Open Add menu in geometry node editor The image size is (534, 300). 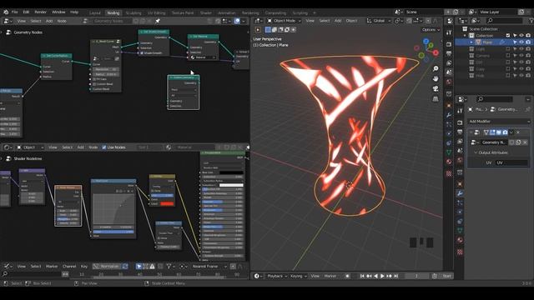(x=49, y=21)
